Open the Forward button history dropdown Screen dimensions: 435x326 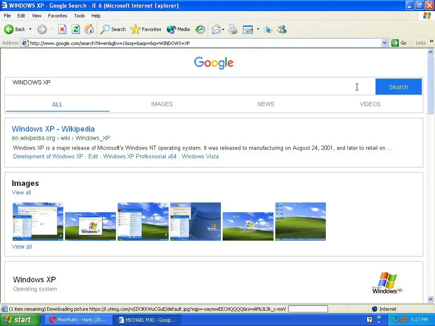coord(52,29)
